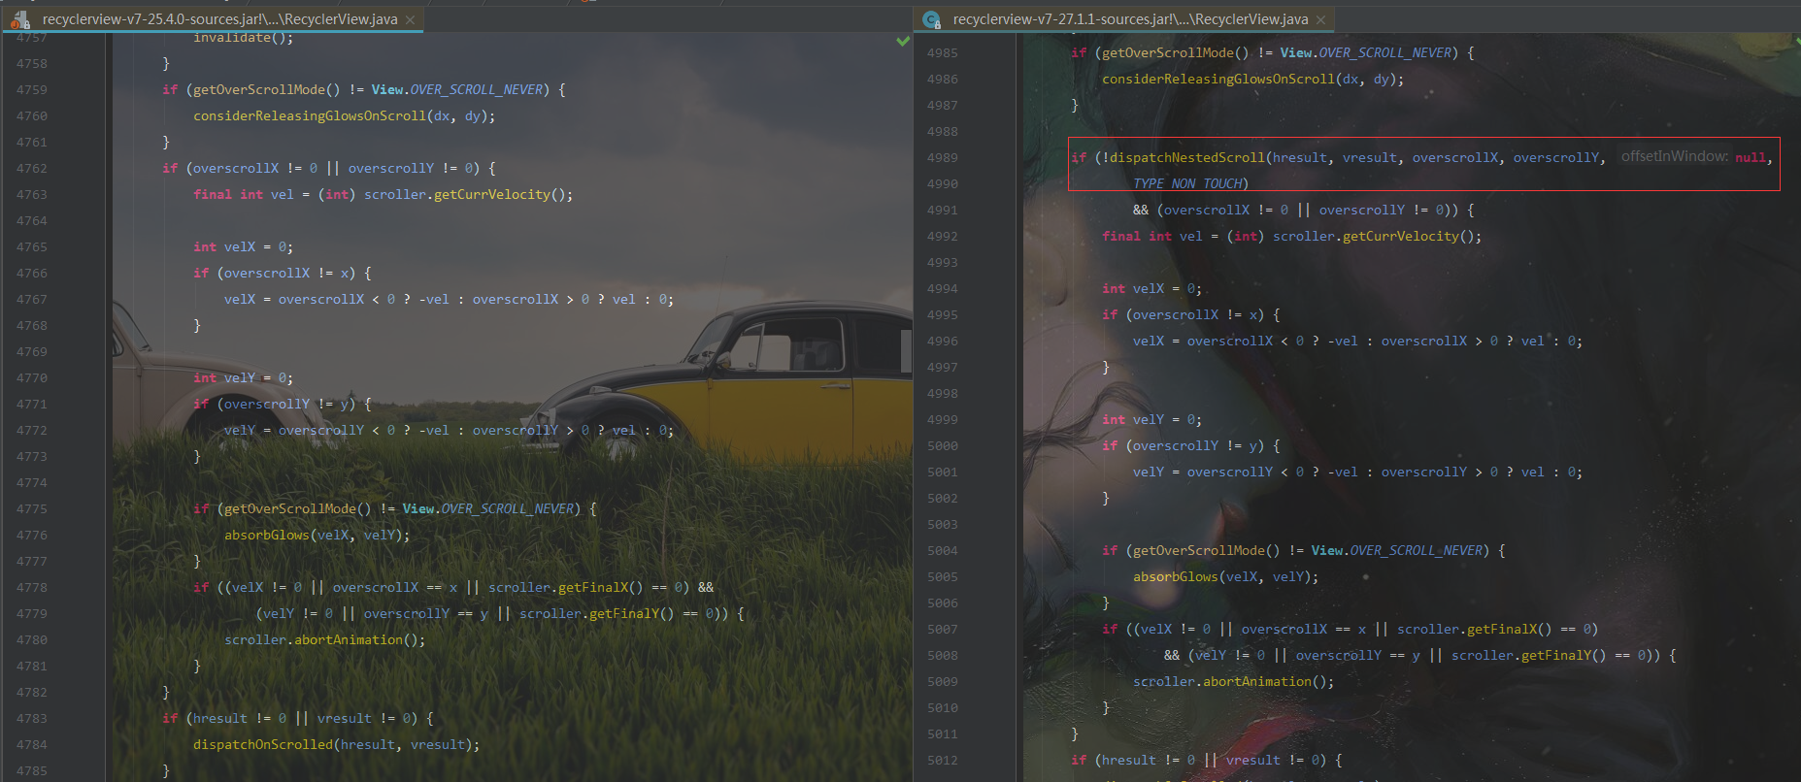Close the recyclerview-v7-25.4.0 sources tab
1801x782 pixels.
[410, 19]
